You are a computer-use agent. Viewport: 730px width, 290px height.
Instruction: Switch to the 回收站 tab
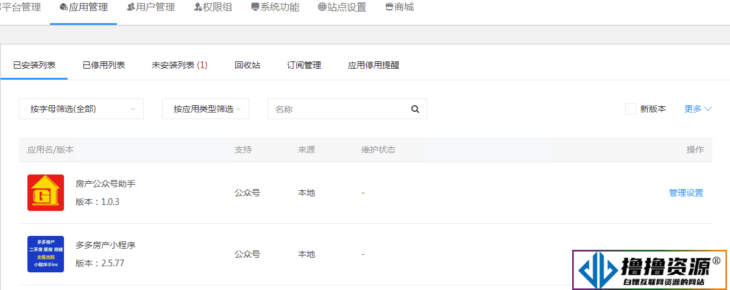247,66
